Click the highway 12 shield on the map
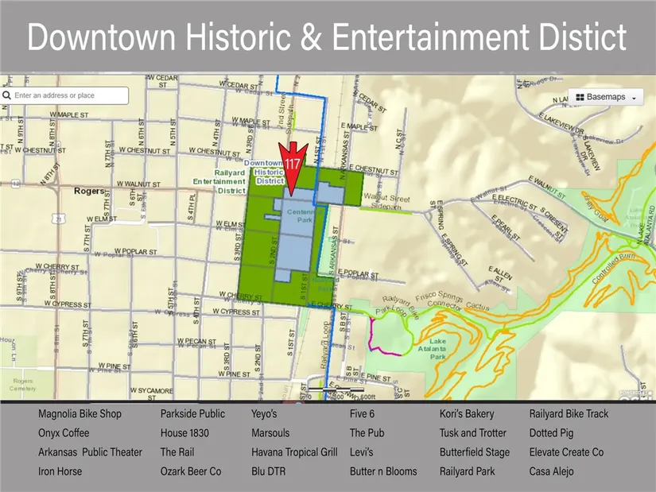 (15, 184)
